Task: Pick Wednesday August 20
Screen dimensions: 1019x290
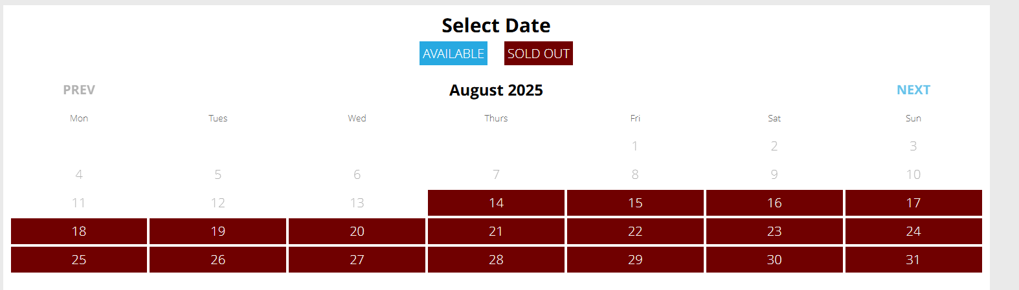Action: [357, 231]
